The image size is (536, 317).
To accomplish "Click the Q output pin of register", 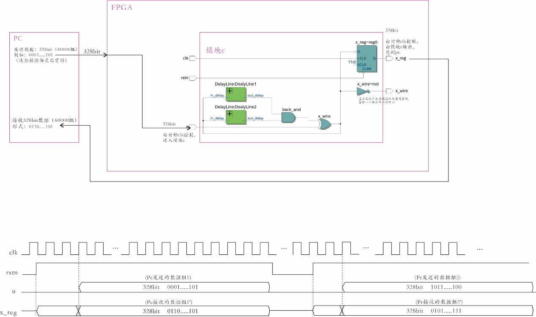I will click(x=374, y=58).
